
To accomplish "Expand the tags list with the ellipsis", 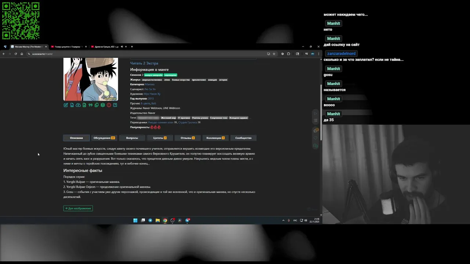I will point(250,118).
